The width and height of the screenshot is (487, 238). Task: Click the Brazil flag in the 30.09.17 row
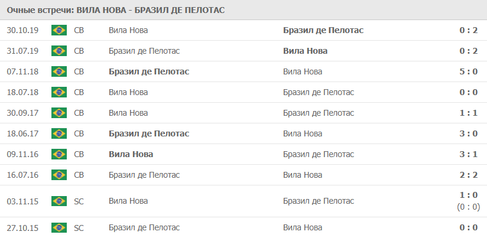coord(59,113)
